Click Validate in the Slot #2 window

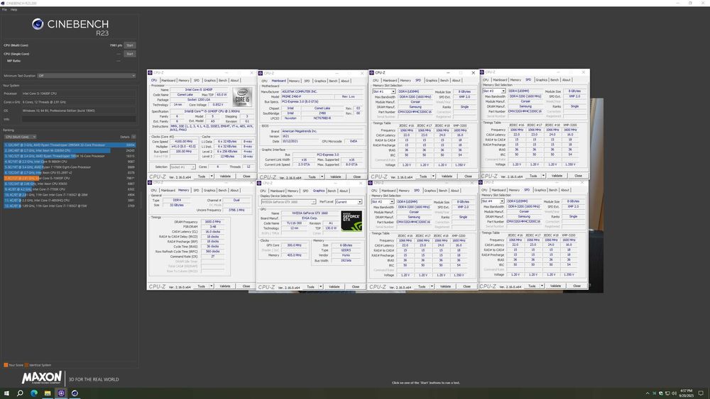446,286
